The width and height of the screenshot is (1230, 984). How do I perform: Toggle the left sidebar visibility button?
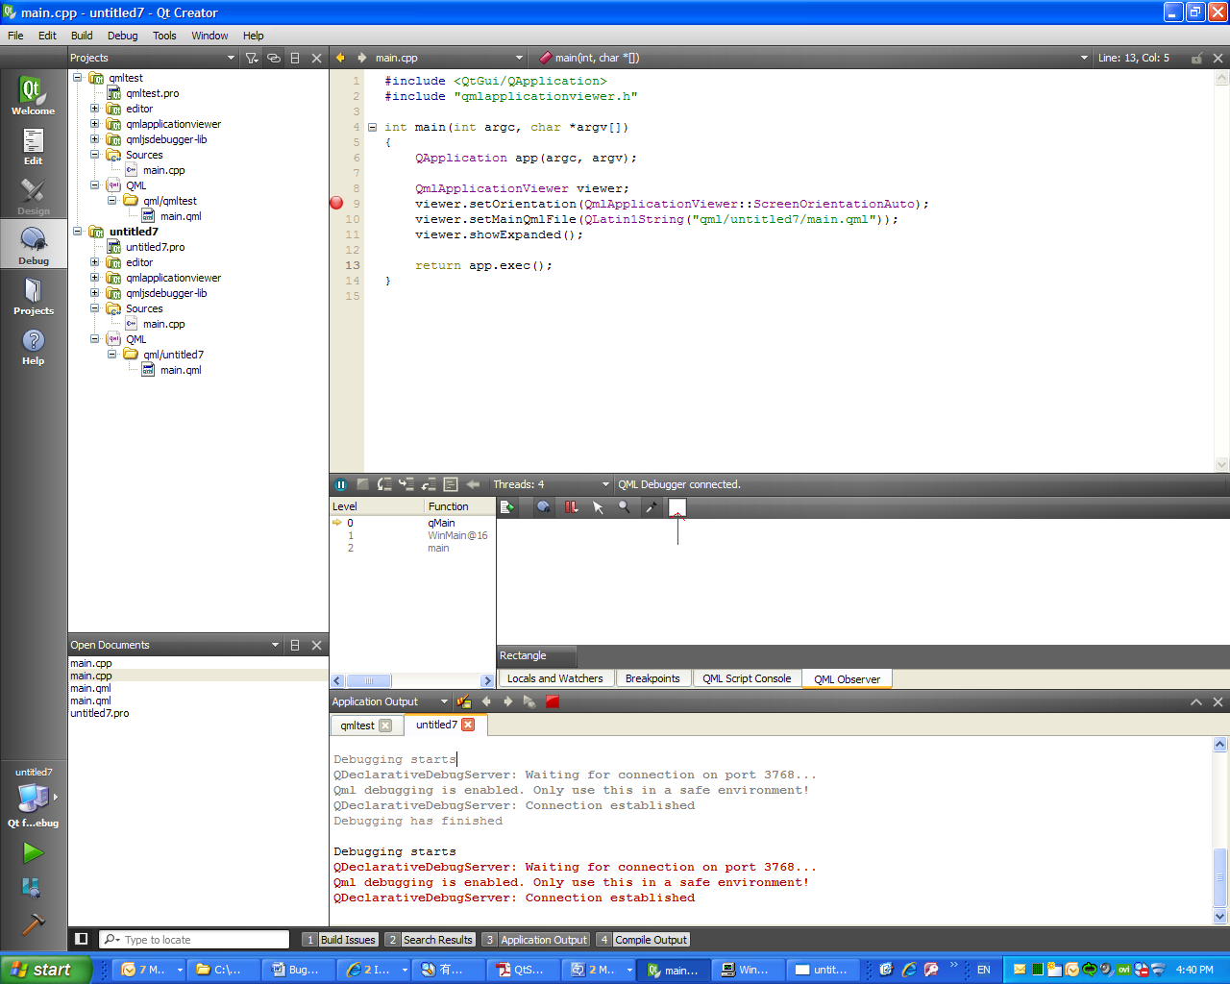[x=82, y=939]
